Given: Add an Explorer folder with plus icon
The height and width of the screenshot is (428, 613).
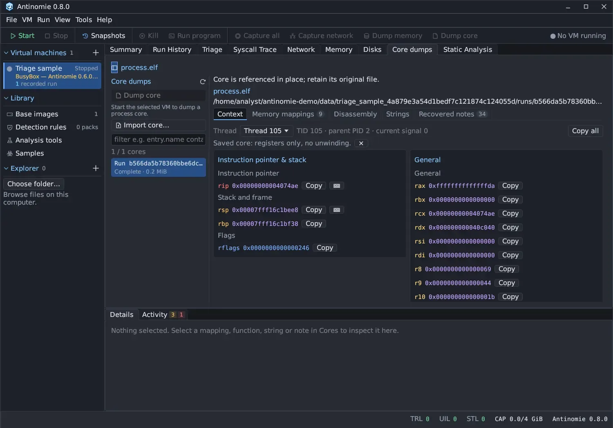Looking at the screenshot, I should point(96,168).
